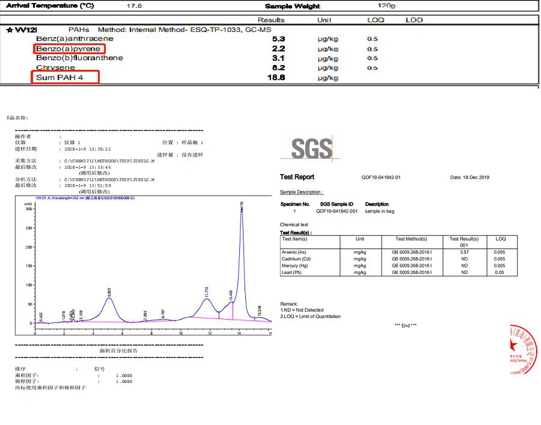The width and height of the screenshot is (541, 425).
Task: Select the result value "2.2"
Action: point(278,49)
